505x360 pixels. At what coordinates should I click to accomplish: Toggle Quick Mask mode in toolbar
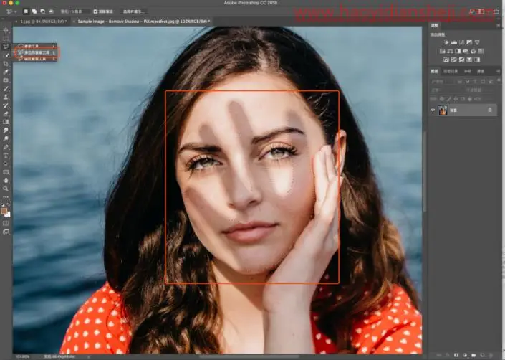point(6,223)
